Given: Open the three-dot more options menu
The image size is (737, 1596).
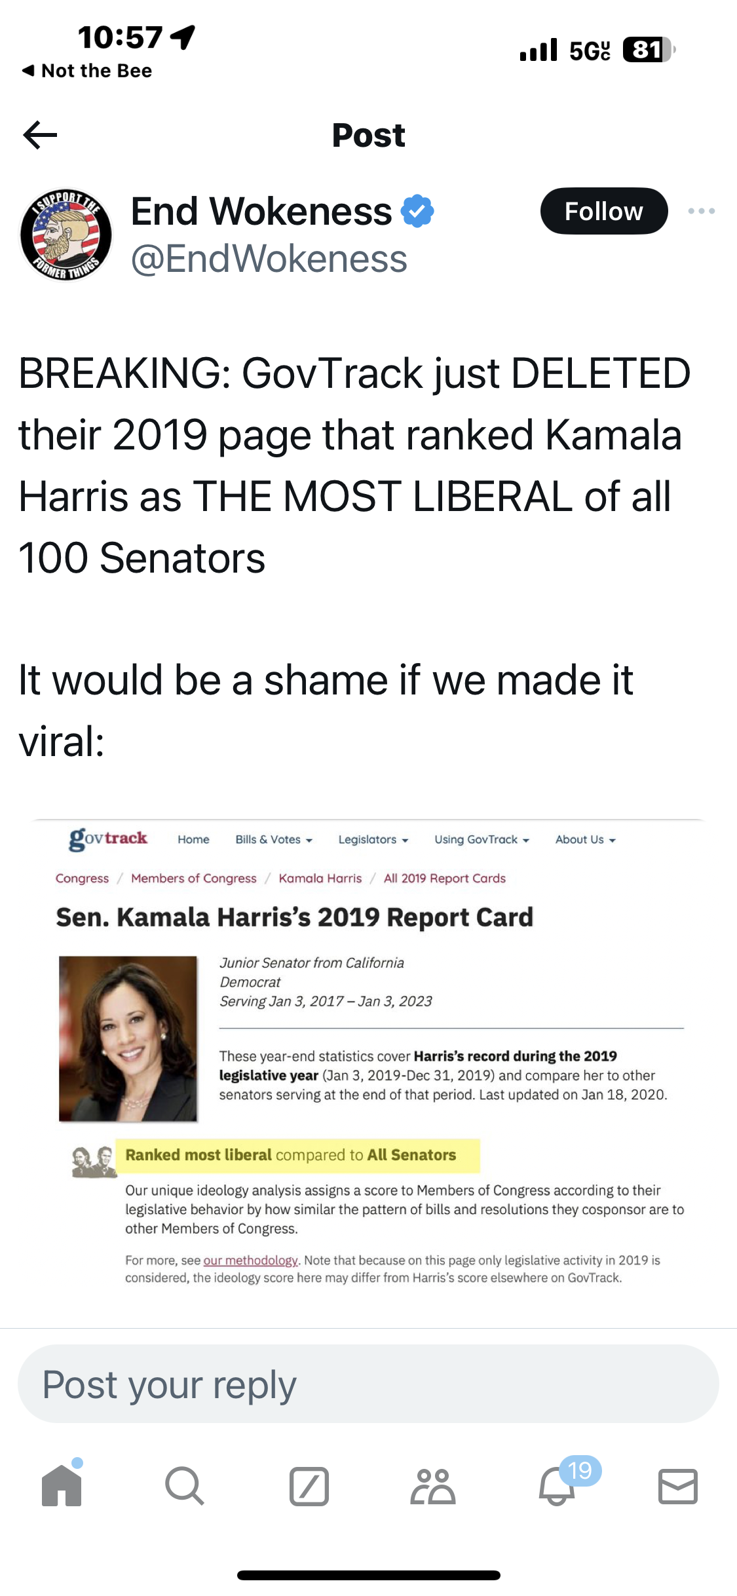Looking at the screenshot, I should point(701,211).
